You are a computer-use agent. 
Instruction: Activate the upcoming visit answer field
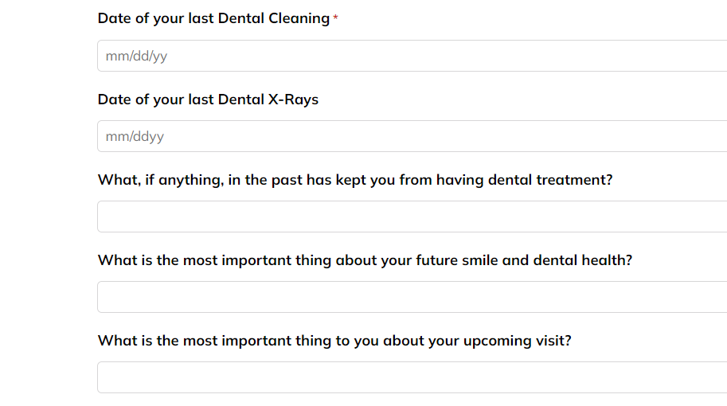(x=412, y=377)
